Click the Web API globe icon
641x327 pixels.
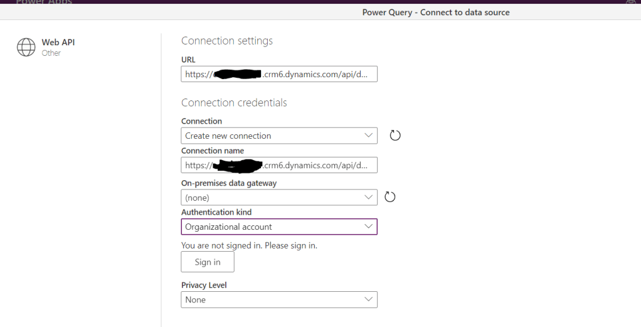[26, 47]
